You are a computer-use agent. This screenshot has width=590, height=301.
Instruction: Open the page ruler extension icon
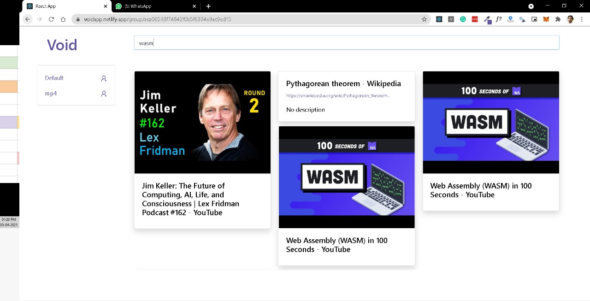coord(510,19)
